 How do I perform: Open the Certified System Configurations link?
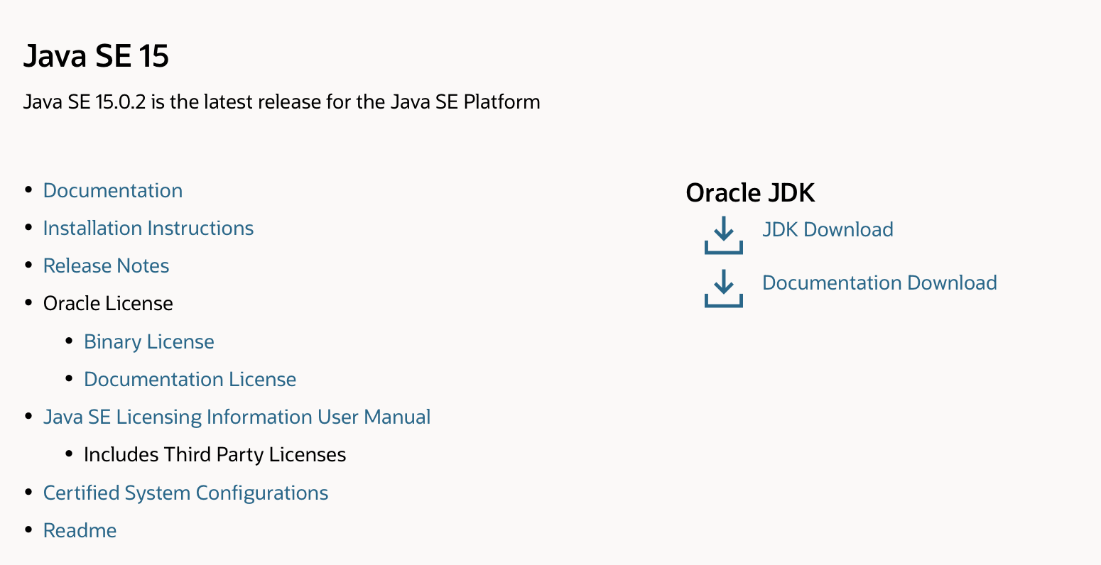[186, 493]
